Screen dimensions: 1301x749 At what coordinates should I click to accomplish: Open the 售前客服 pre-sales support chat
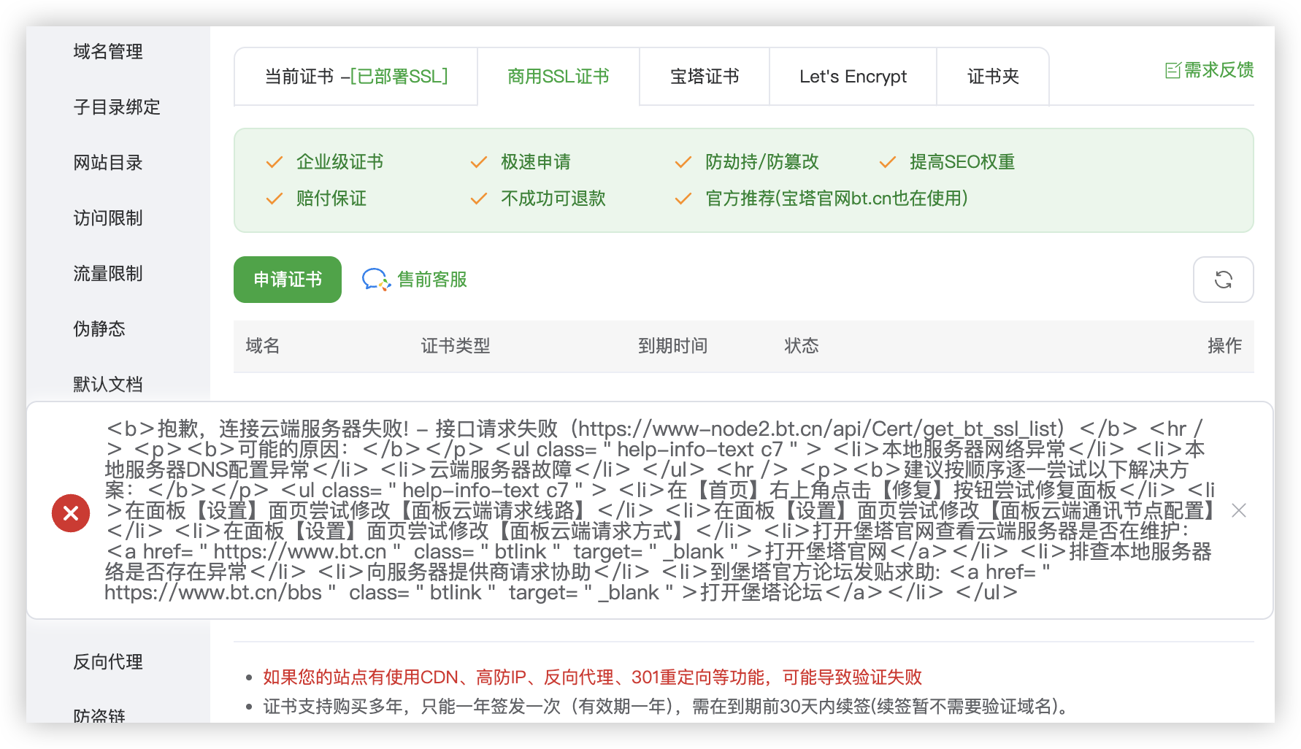[x=415, y=280]
